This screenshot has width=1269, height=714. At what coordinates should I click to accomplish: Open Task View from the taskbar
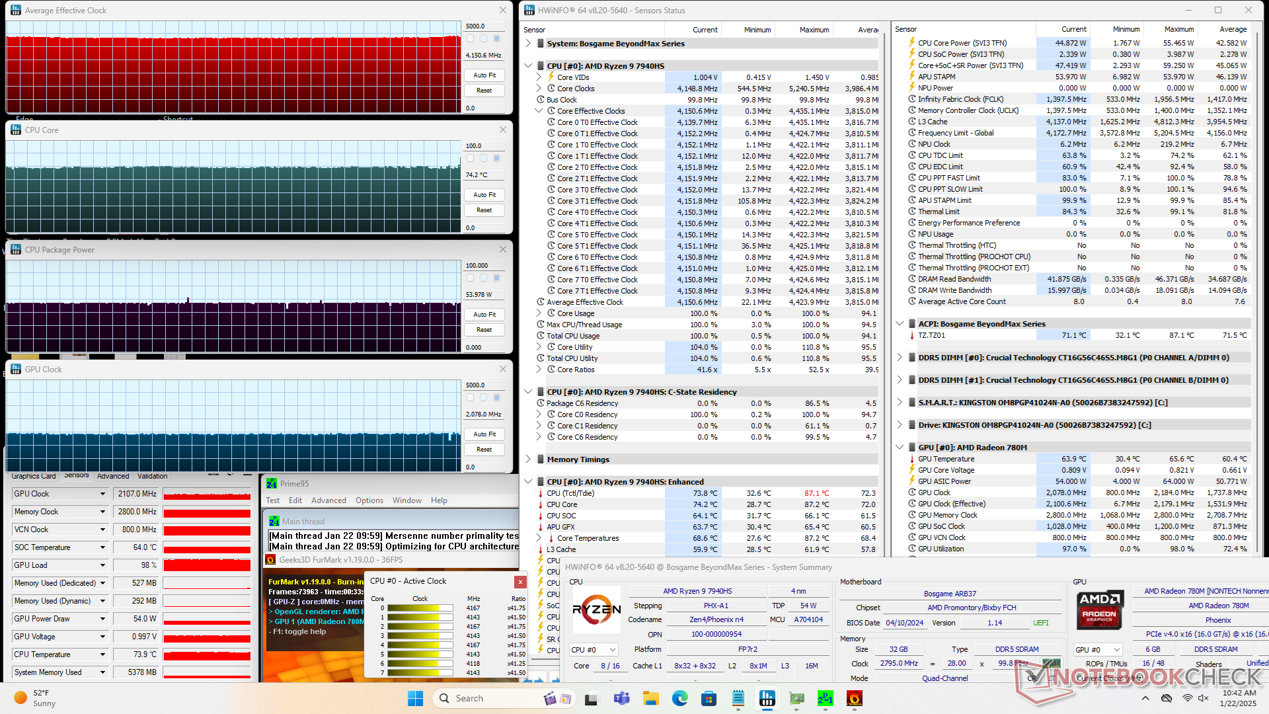point(591,698)
